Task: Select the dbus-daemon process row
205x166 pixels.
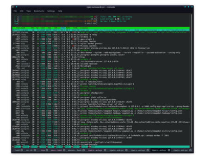Action: click(x=101, y=53)
